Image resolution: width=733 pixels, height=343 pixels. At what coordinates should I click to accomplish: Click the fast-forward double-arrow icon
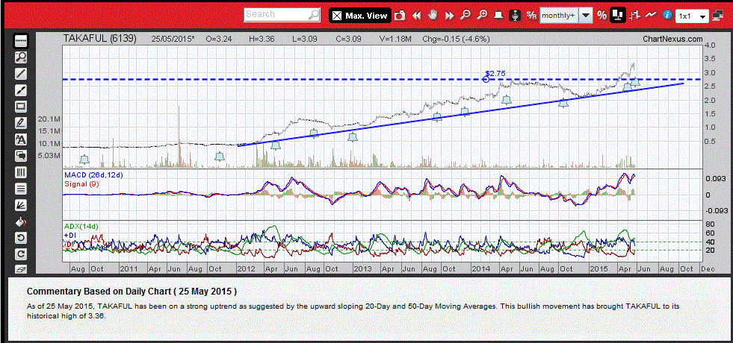tap(449, 16)
